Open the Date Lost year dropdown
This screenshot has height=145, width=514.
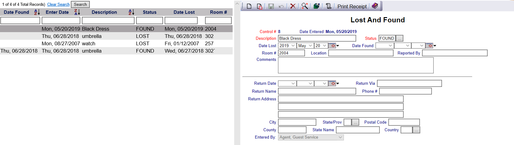[x=287, y=46]
